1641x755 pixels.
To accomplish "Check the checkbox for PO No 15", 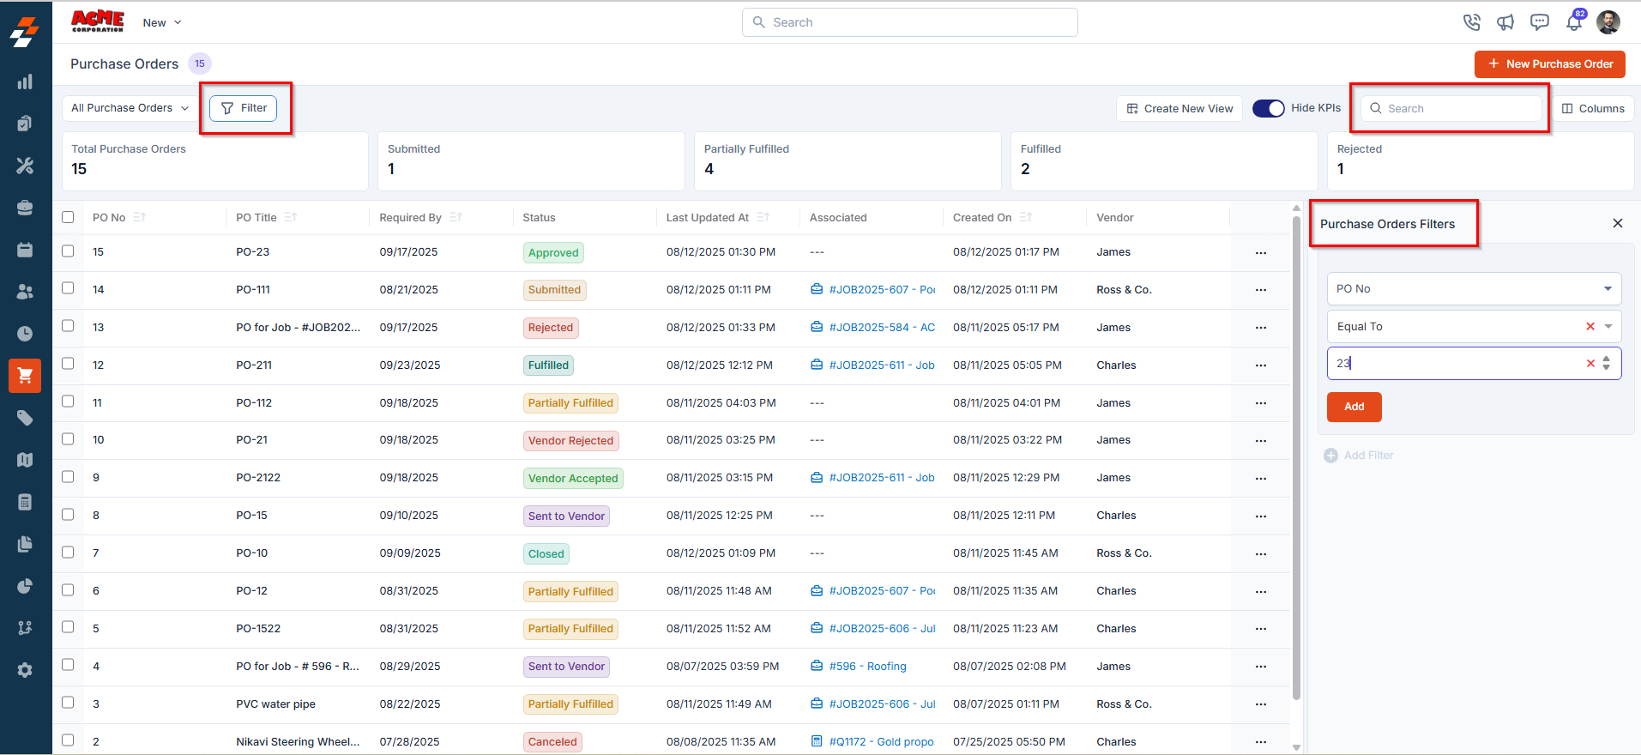I will (68, 251).
